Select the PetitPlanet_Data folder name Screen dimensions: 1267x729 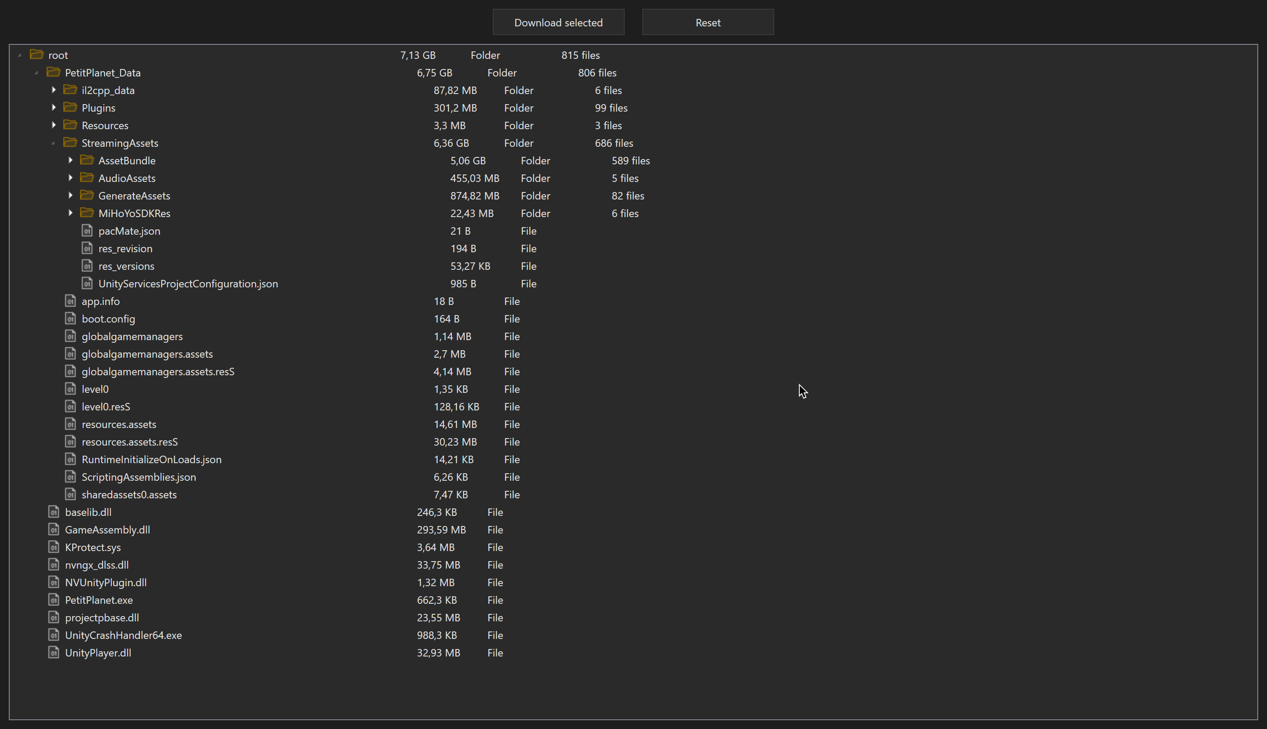[102, 73]
